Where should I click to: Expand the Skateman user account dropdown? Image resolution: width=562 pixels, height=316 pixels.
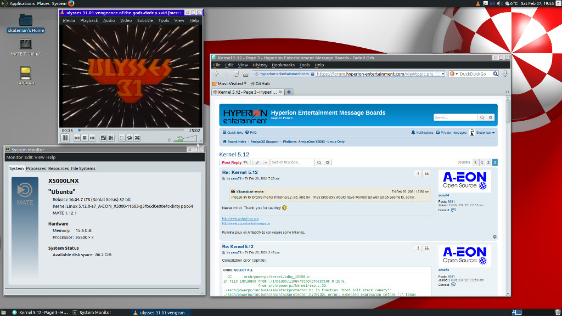pos(482,133)
